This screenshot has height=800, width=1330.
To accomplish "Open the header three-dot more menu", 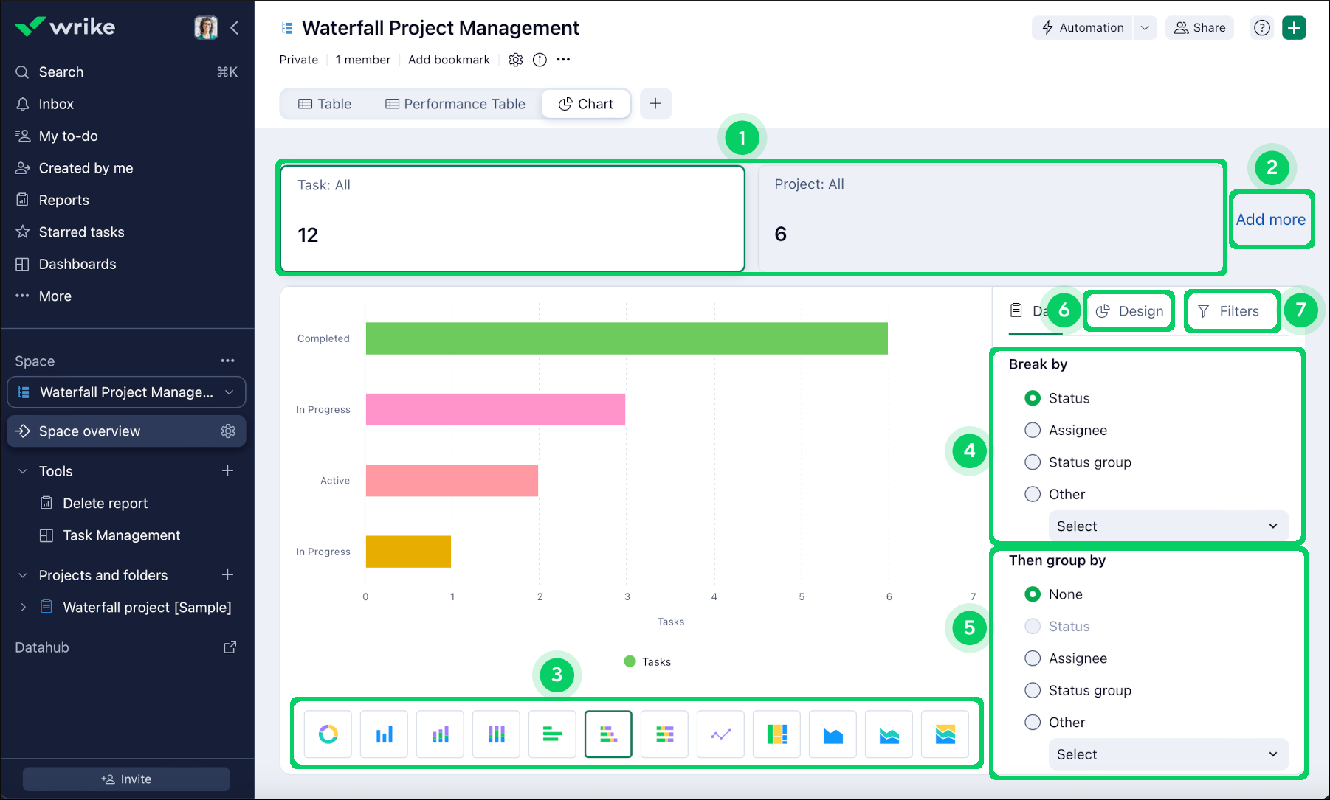I will click(564, 60).
